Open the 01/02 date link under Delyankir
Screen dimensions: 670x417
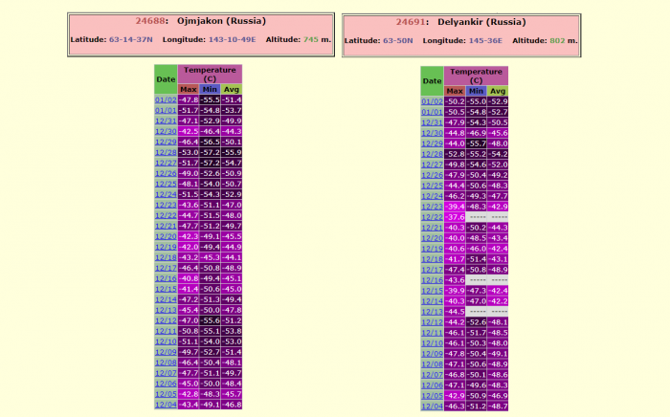point(431,100)
